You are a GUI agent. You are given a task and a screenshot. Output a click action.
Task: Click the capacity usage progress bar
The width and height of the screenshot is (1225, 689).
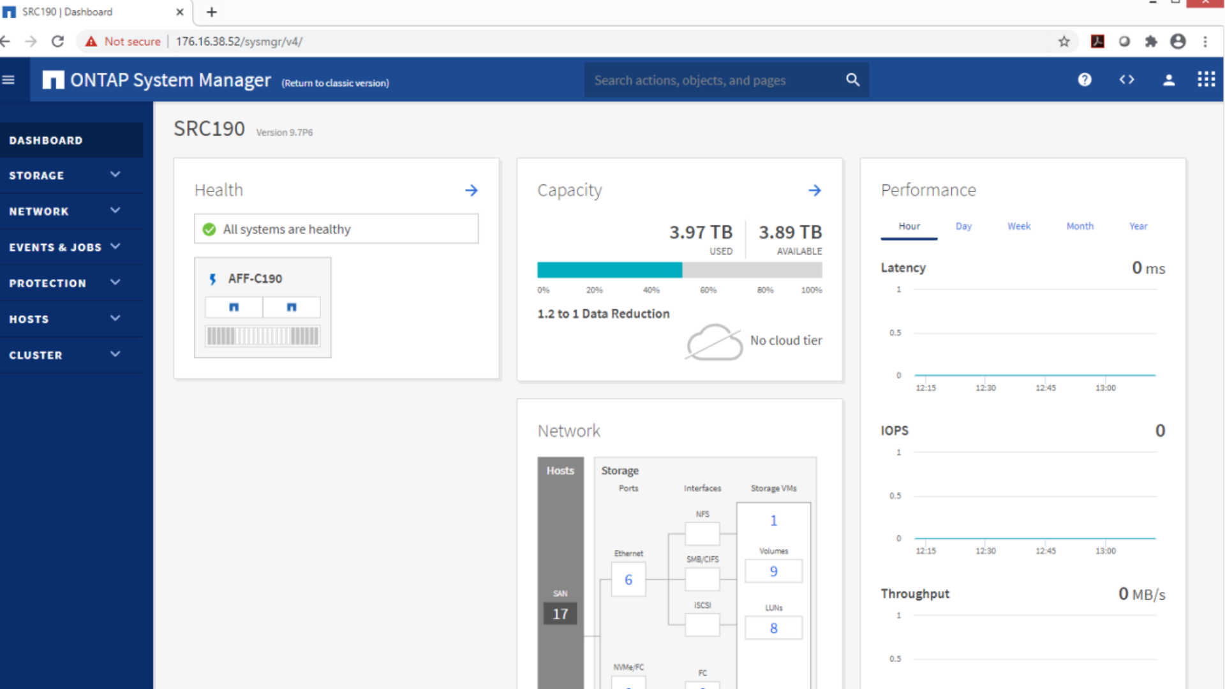679,270
